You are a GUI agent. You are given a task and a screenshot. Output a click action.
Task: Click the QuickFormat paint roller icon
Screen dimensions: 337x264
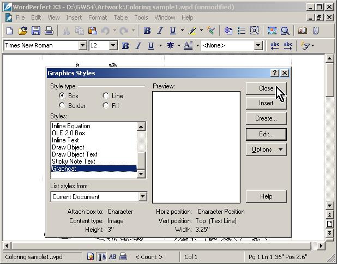211,31
